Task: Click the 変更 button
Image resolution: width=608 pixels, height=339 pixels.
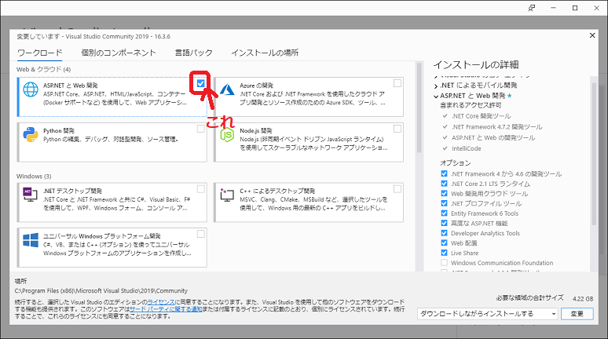Action: click(x=577, y=314)
